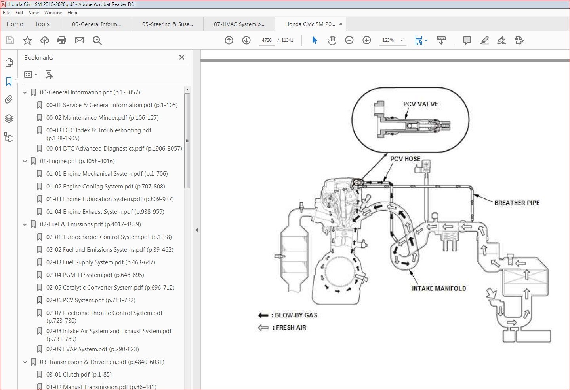Viewport: 570px width, 390px height.
Task: Zoom in with plus icon
Action: (x=367, y=40)
